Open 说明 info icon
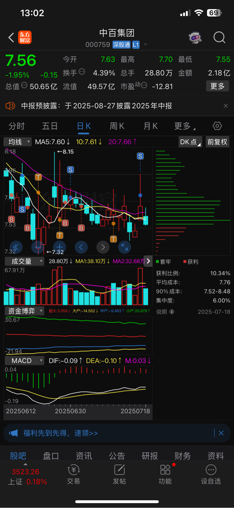 pyautogui.click(x=172, y=312)
